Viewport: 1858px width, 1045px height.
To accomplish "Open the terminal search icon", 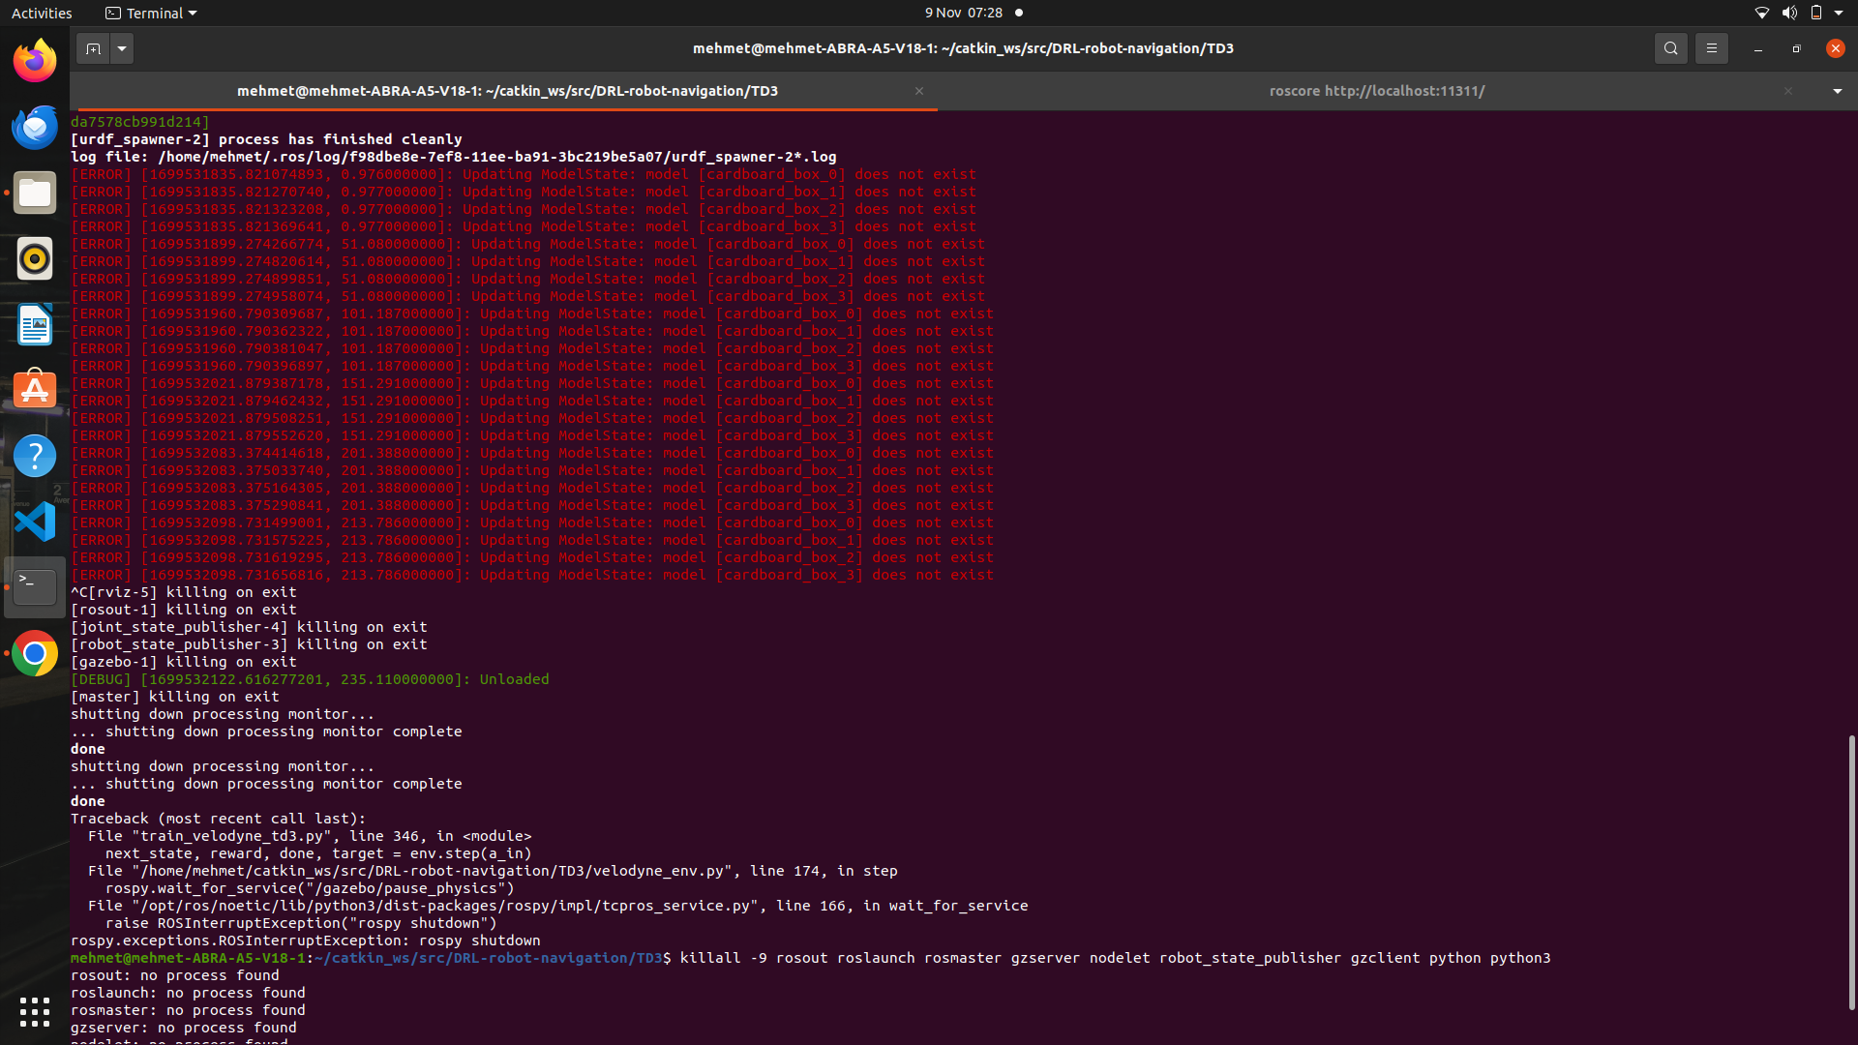I will (1670, 48).
